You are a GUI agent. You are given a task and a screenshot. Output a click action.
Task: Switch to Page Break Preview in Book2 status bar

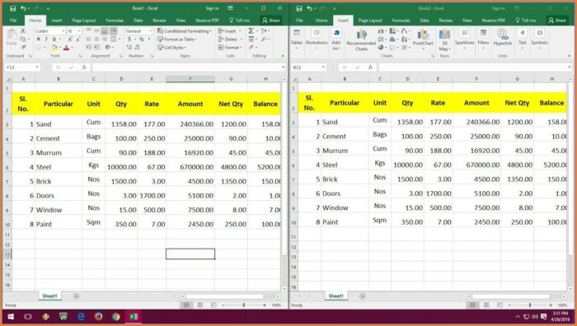[x=500, y=305]
